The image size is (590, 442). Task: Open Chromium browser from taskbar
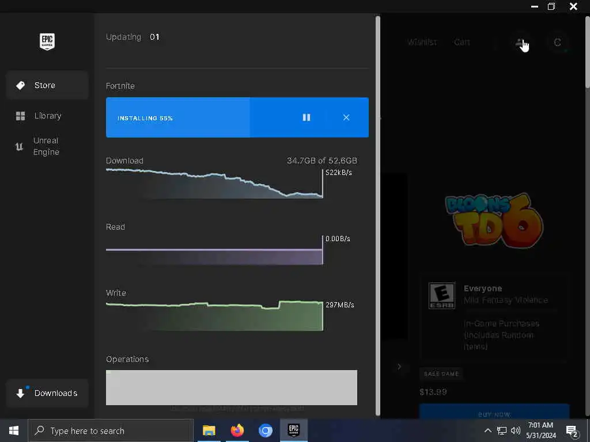[265, 430]
